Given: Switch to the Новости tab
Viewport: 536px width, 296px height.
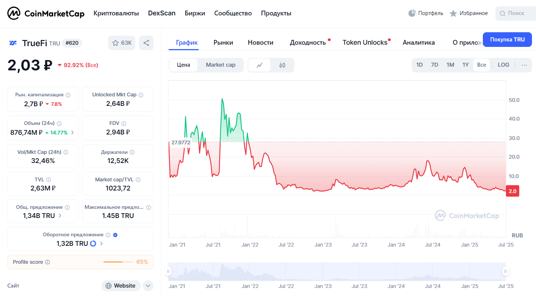Looking at the screenshot, I should point(261,42).
